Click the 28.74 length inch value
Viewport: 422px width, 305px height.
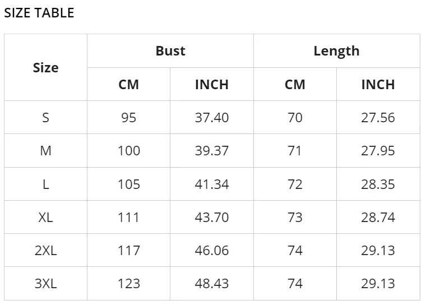click(378, 217)
